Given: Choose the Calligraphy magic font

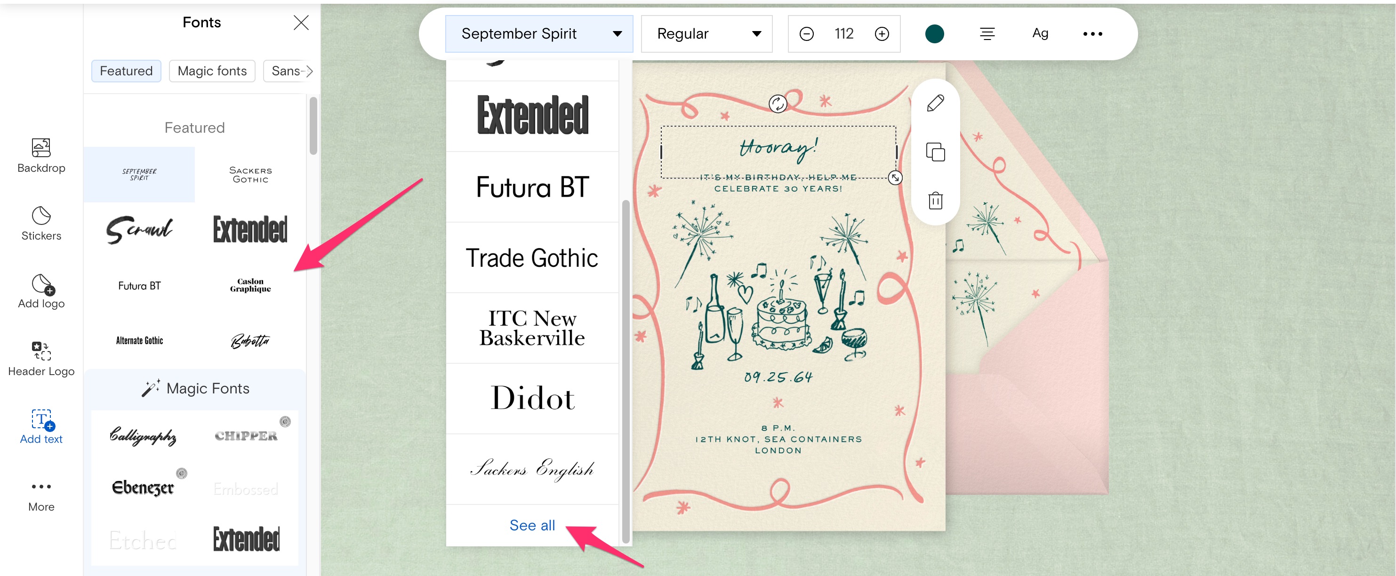Looking at the screenshot, I should (x=143, y=436).
